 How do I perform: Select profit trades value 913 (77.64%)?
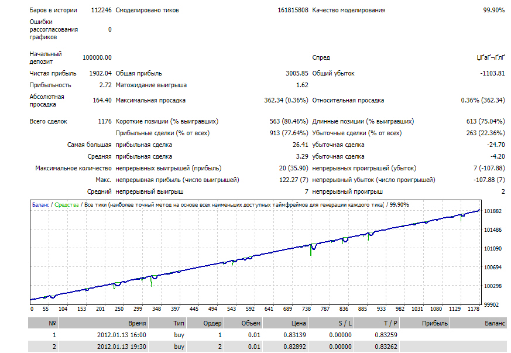(x=289, y=133)
